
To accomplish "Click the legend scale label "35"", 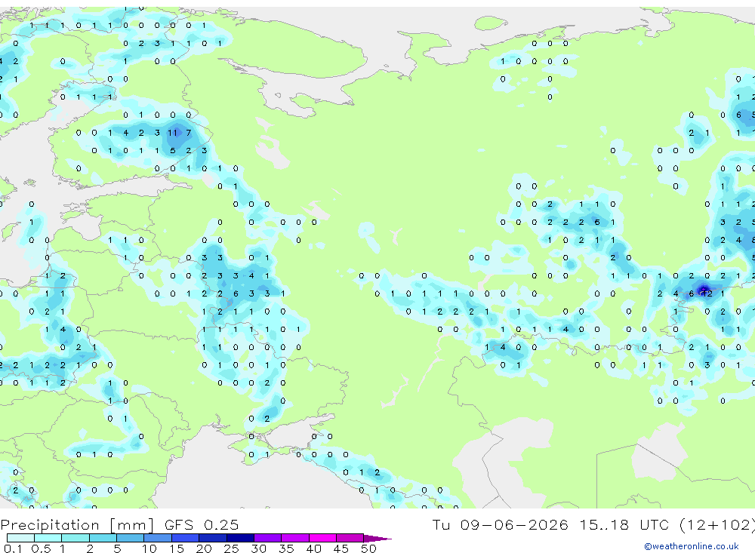I will [286, 548].
